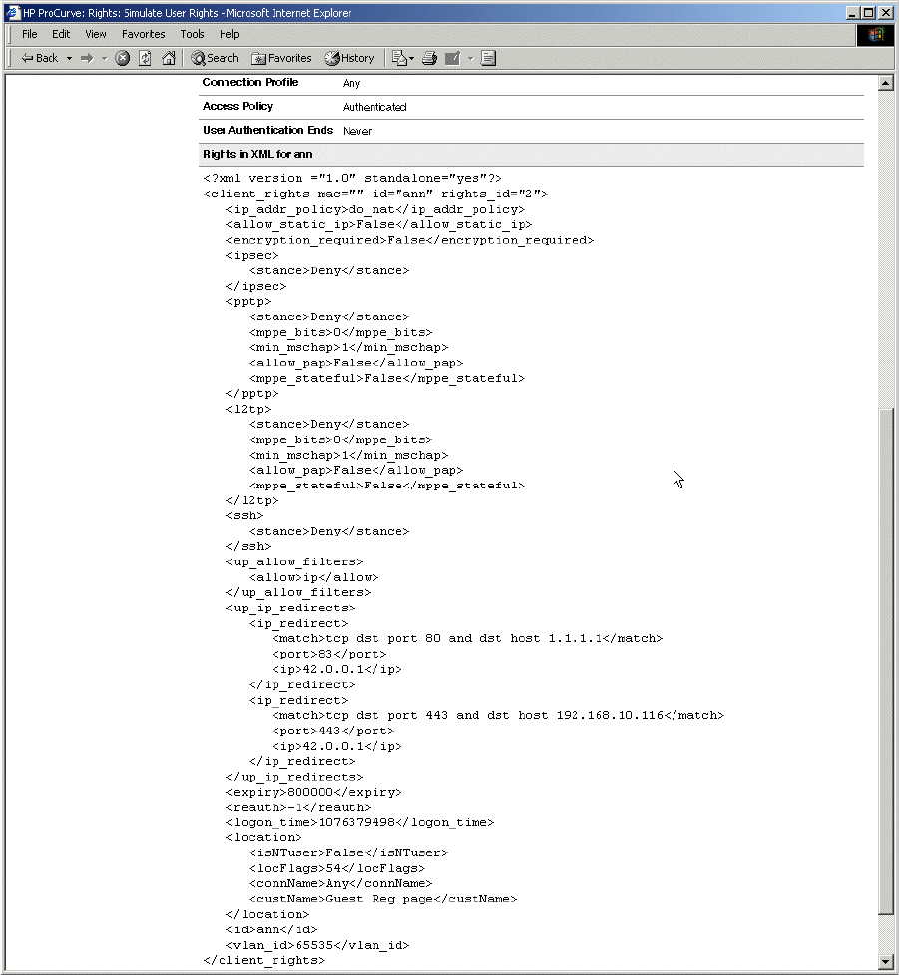The height and width of the screenshot is (975, 899).
Task: Minimize the Internet Explorer window
Action: [x=853, y=12]
